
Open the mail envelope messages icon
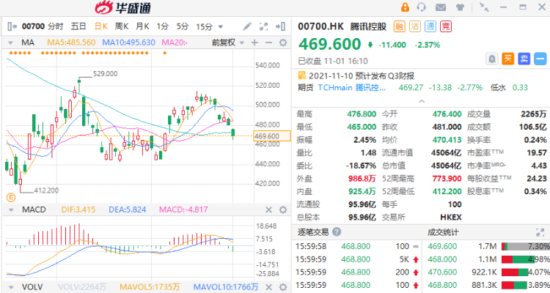coord(441,7)
